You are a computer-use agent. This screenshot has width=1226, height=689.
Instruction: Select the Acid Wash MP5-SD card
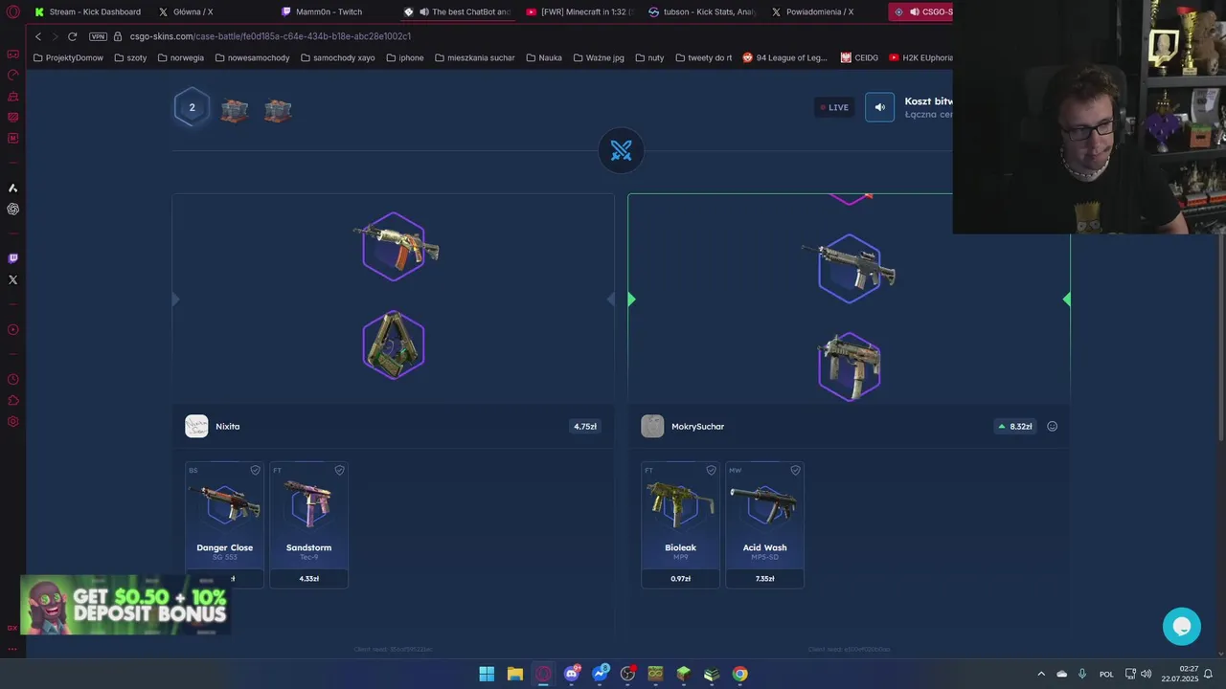764,524
